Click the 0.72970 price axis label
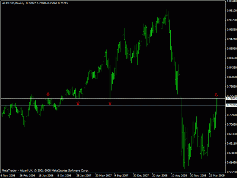 (232, 115)
